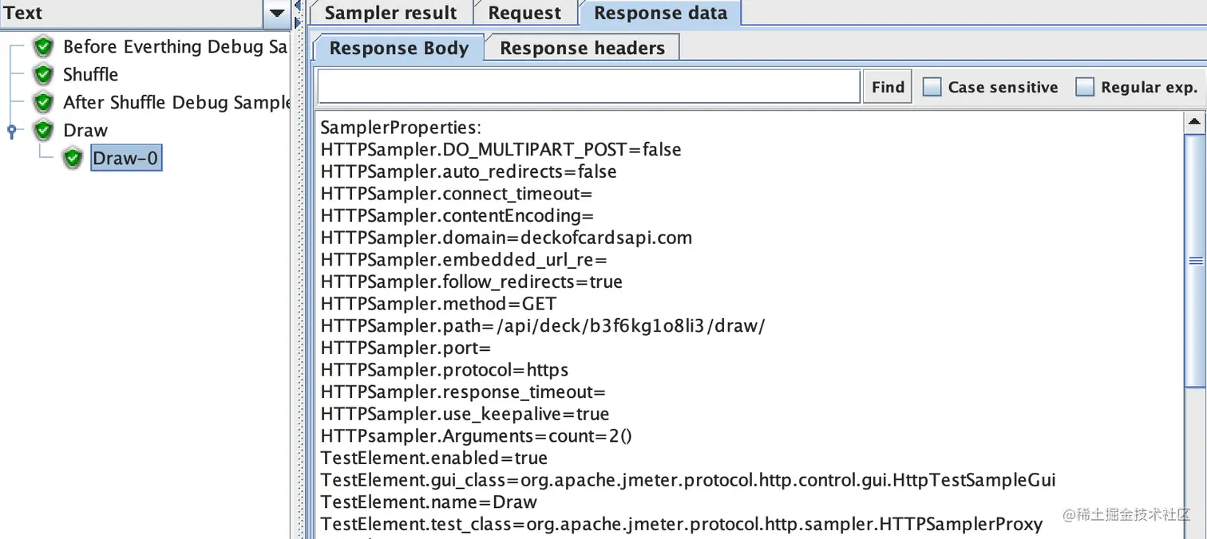Click the green shield icon for Draw

pyautogui.click(x=44, y=131)
